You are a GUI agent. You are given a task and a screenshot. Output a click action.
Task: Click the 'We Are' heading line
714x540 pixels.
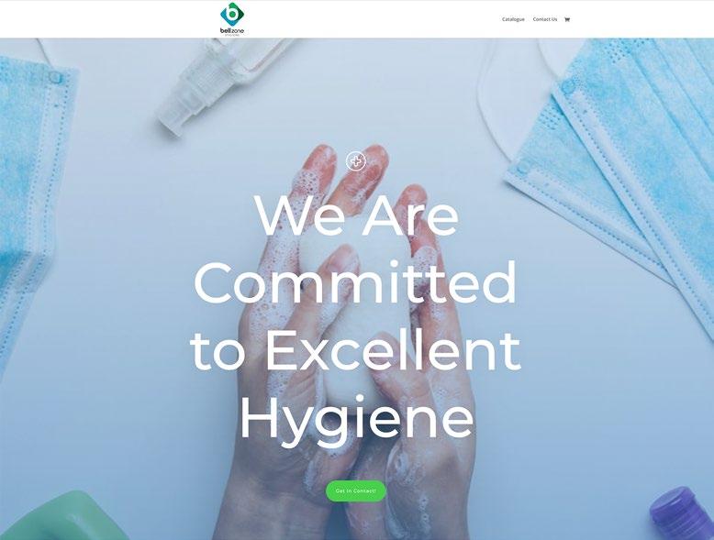pos(357,215)
